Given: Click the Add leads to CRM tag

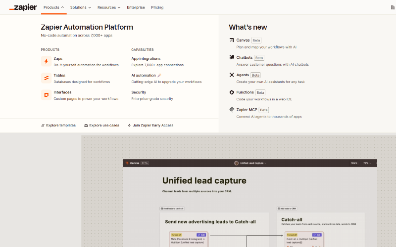Looking at the screenshot, I should pos(287,208).
